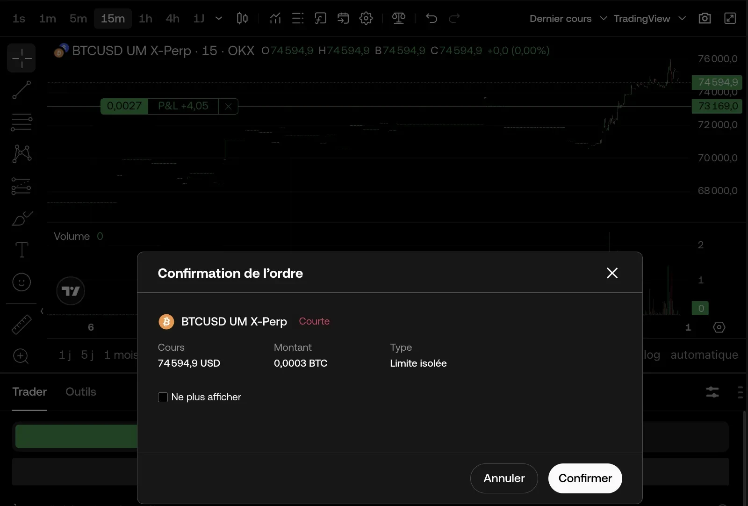Open the emoji sticker tool
The width and height of the screenshot is (748, 506).
point(22,282)
